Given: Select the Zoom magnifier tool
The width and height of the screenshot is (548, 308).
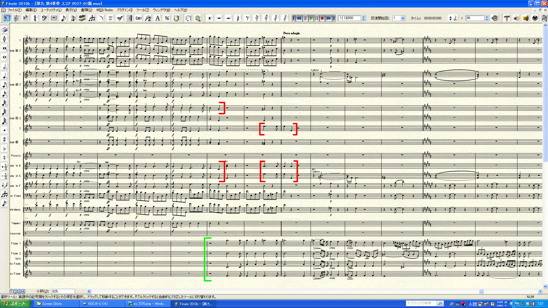Looking at the screenshot, I should [x=198, y=18].
